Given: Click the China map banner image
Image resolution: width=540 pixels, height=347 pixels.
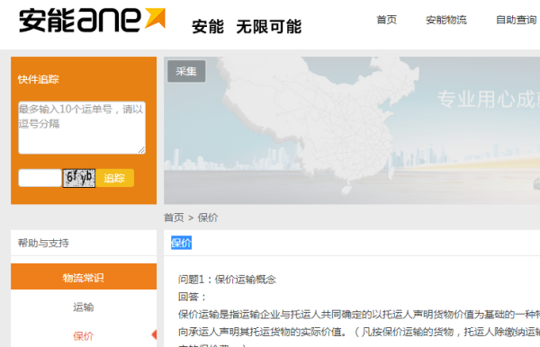Looking at the screenshot, I should point(352,130).
